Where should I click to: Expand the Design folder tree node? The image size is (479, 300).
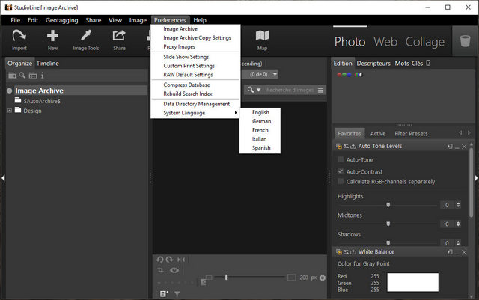tap(10, 111)
